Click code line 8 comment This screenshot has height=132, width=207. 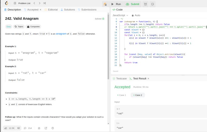pyautogui.click(x=165, y=27)
